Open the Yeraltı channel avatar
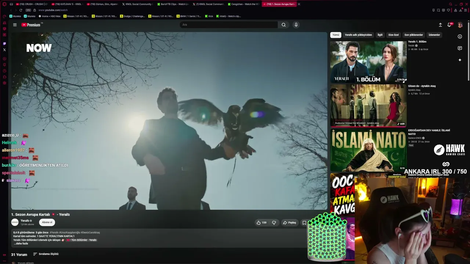Viewport: 470px width, 264px height. click(x=15, y=222)
